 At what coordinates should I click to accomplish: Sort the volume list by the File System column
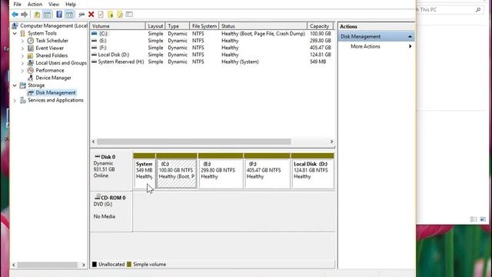(204, 26)
